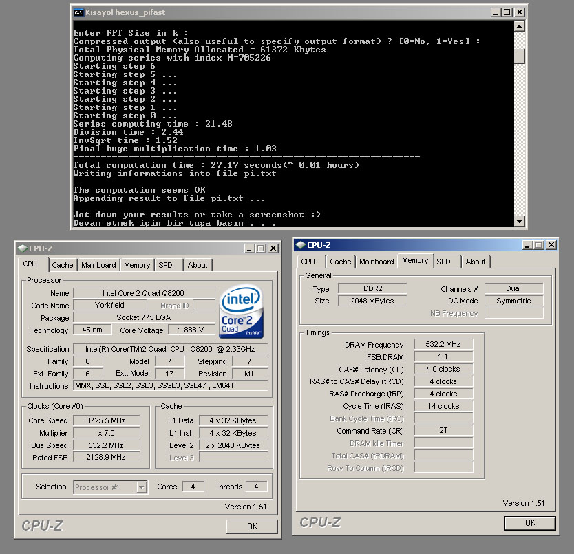Click the Specification field Q8200 @ 2.33GHz
Image resolution: width=574 pixels, height=554 pixels.
tap(170, 349)
